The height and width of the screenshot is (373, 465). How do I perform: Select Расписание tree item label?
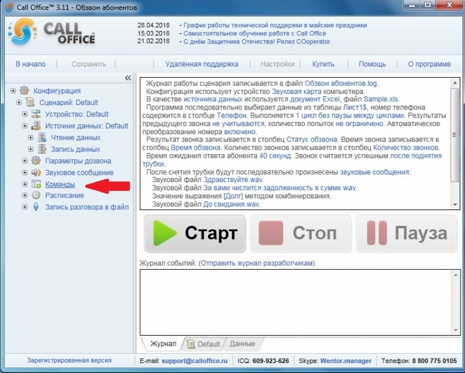pos(65,195)
